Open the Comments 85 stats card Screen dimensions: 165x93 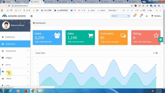(113, 38)
